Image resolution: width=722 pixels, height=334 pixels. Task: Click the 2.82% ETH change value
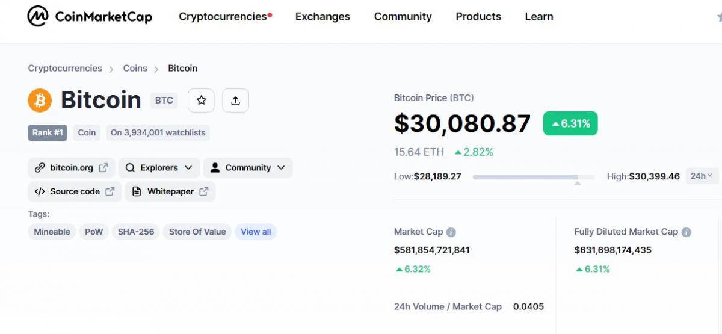coord(474,152)
